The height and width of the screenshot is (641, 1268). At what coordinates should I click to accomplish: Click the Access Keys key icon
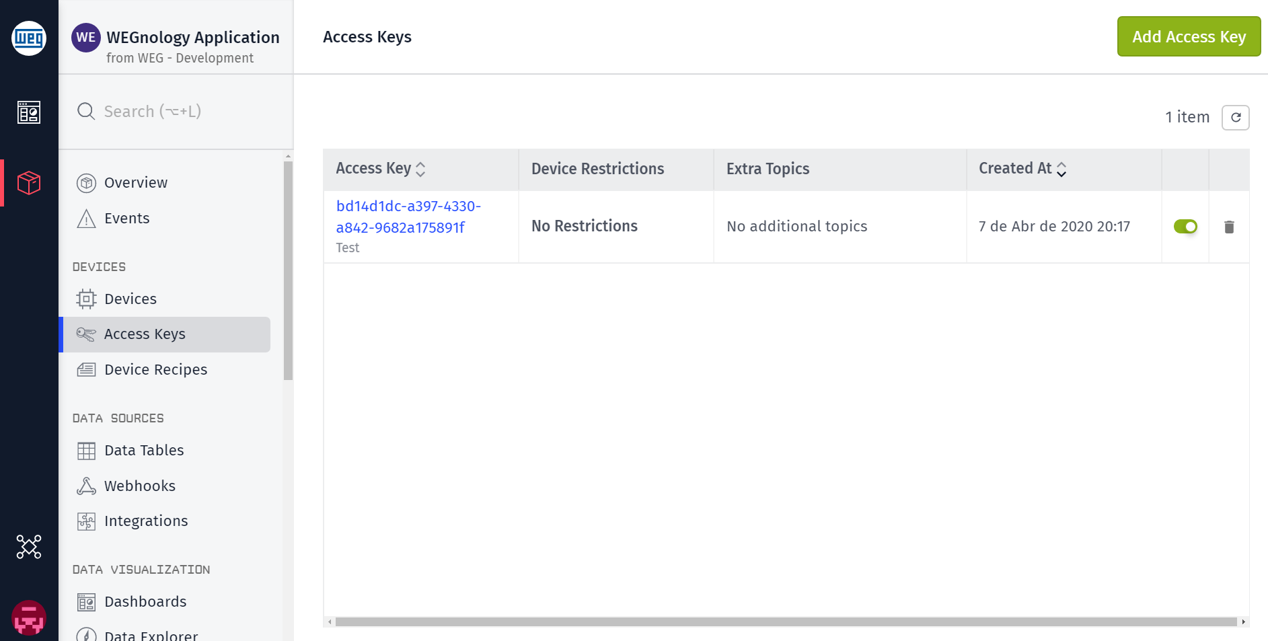click(x=86, y=334)
